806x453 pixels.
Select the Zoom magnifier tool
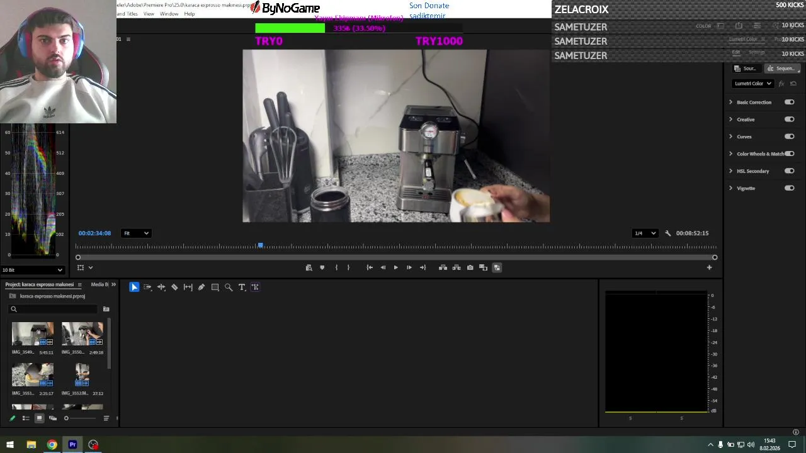pos(229,287)
